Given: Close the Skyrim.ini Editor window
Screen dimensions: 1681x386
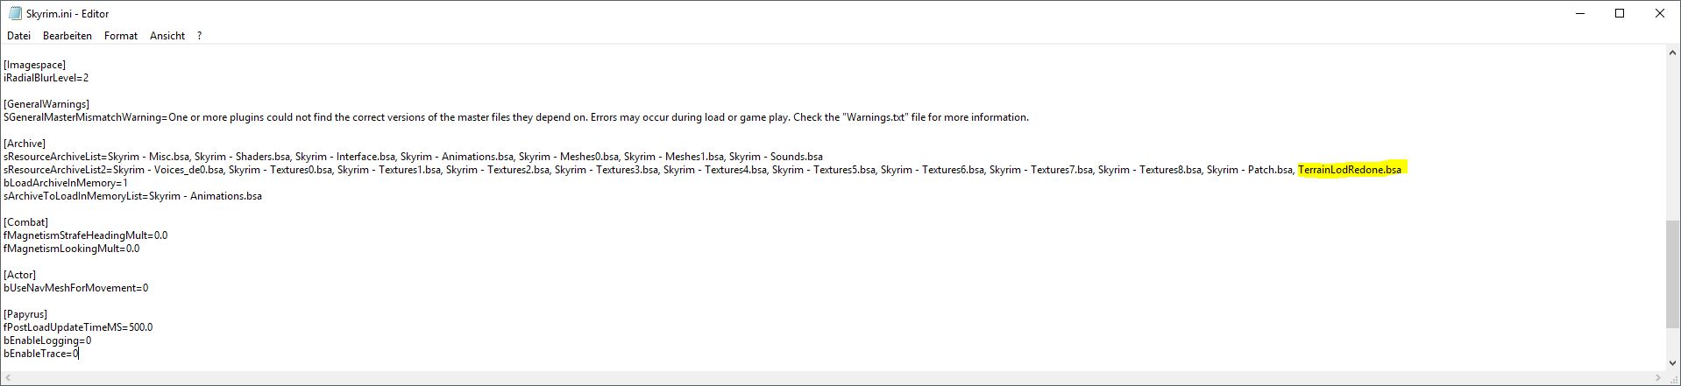Looking at the screenshot, I should pos(1659,14).
